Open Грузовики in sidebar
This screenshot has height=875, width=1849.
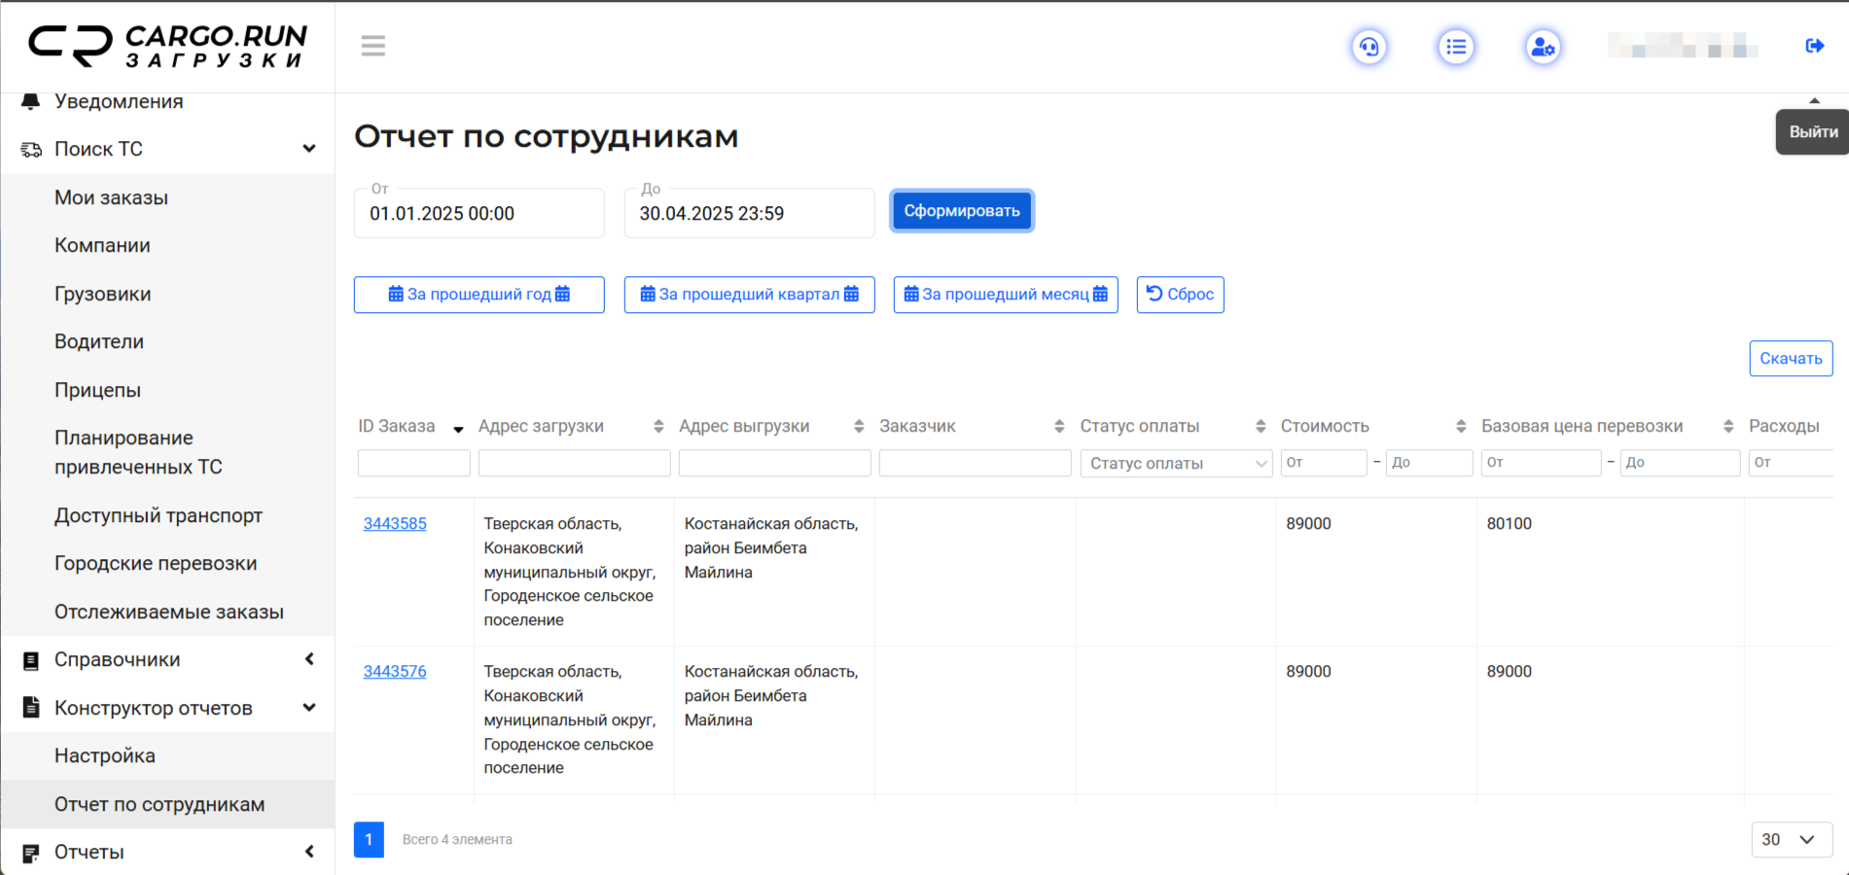click(x=102, y=294)
